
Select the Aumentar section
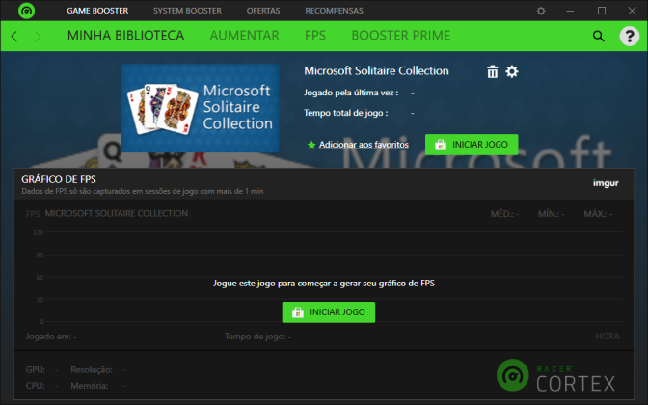point(245,36)
